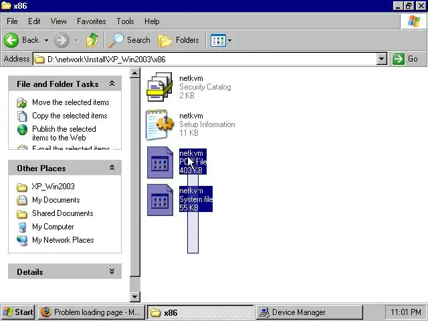
Task: Click the Shared Documents folder icon
Action: pyautogui.click(x=22, y=214)
